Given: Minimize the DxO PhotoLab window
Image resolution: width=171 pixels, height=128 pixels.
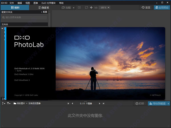Looking at the screenshot, I should 157,3.
